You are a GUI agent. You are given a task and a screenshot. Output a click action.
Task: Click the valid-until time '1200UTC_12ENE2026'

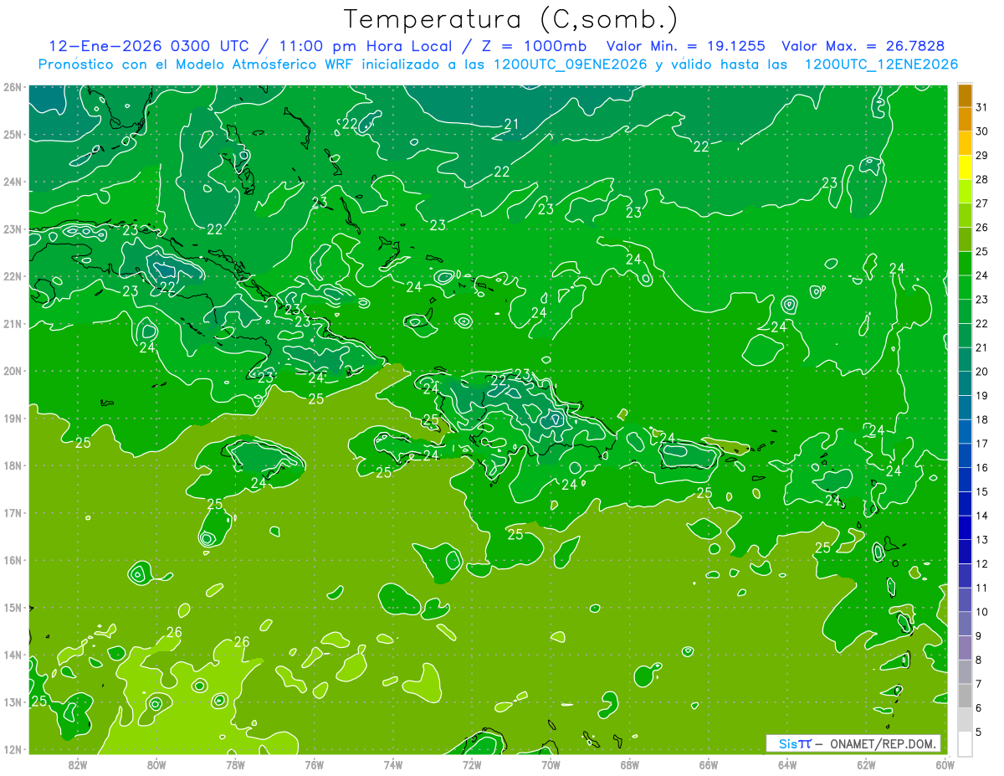[x=880, y=64]
